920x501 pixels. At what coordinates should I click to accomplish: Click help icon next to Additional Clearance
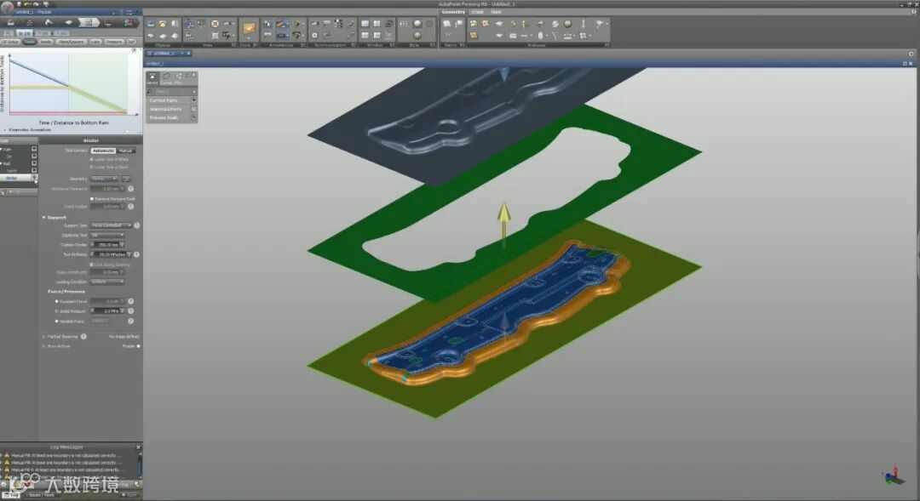pos(130,189)
